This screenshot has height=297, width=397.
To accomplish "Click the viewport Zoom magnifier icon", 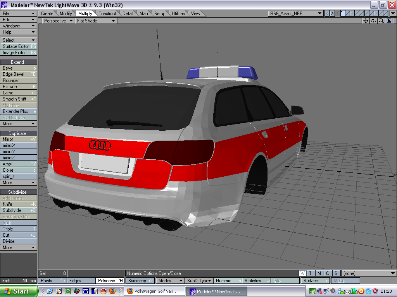I will click(381, 21).
